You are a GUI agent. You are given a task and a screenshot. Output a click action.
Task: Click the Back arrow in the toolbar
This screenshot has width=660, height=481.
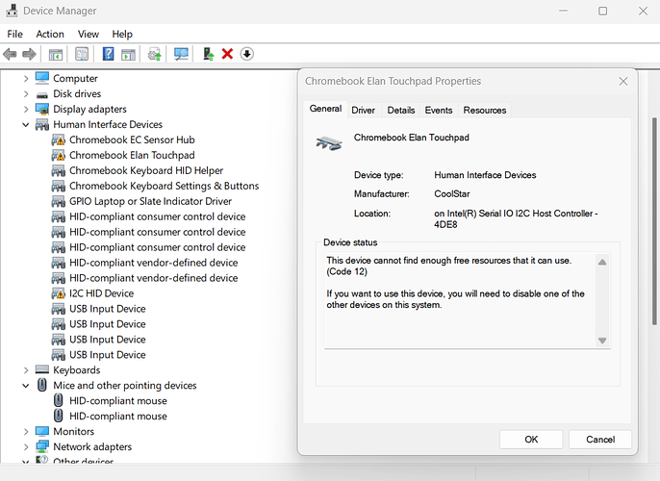tap(11, 54)
